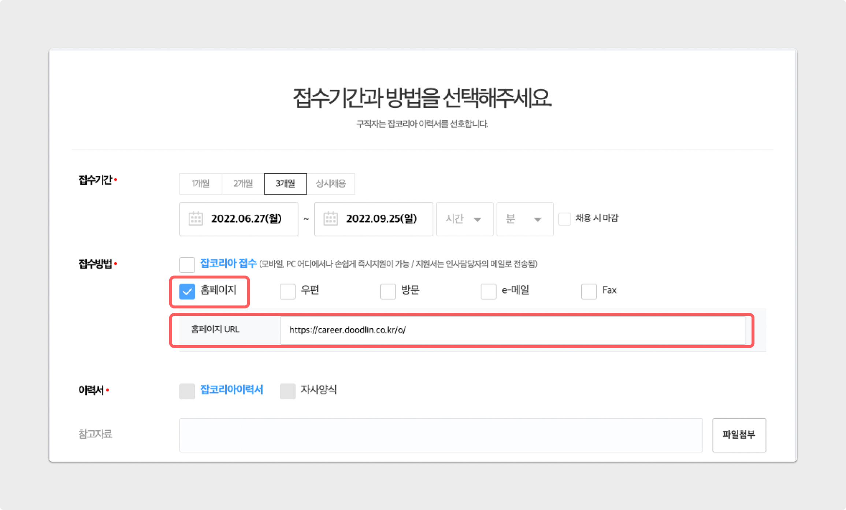Screen dimensions: 846x510
Task: Select the 3개월 period tab
Action: pos(285,184)
